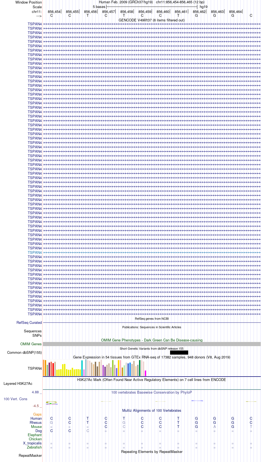Viewport: 261px width, 462px height.
Task: Click the 856,454 ruler position
Action: tap(54, 12)
